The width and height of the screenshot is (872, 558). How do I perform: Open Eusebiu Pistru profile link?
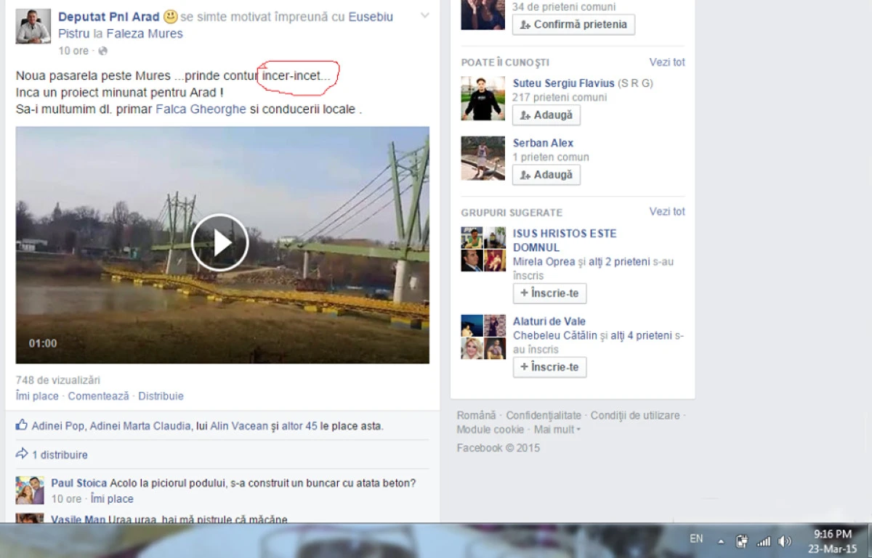pos(371,17)
